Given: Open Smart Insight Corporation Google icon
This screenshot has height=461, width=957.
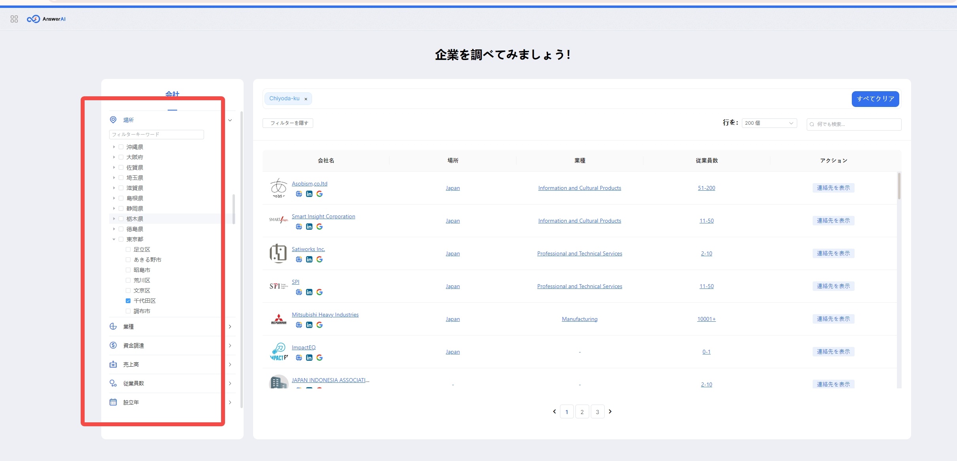Looking at the screenshot, I should coord(320,227).
